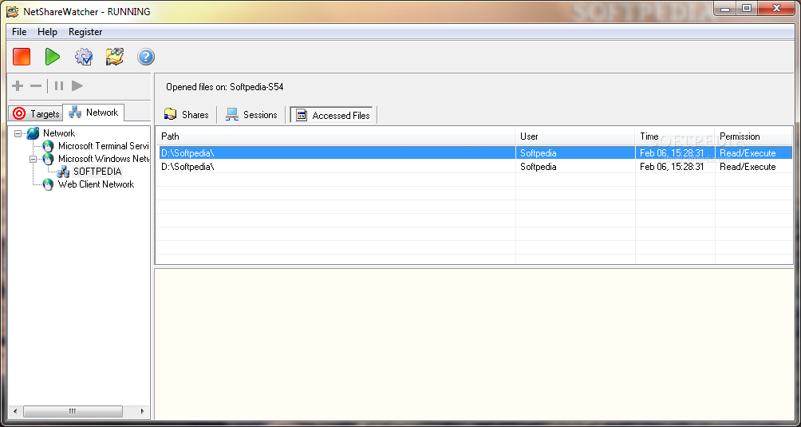The height and width of the screenshot is (427, 801).
Task: Select the second D:\Softpedia\ row path
Action: click(187, 167)
